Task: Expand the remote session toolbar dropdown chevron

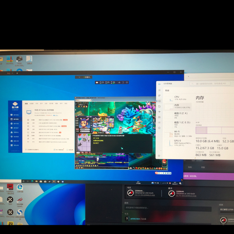Action: tap(79, 77)
